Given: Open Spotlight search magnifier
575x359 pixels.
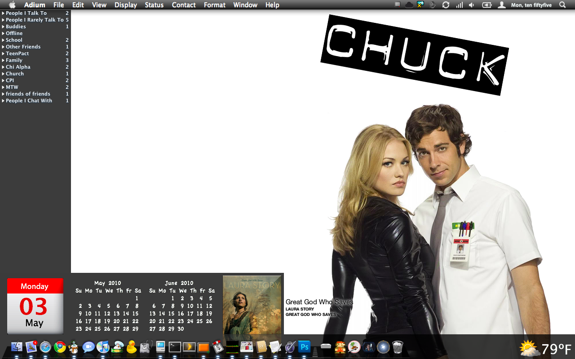Looking at the screenshot, I should [562, 5].
